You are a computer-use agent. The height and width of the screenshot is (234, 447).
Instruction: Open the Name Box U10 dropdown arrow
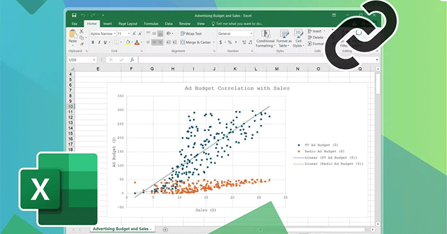point(94,59)
